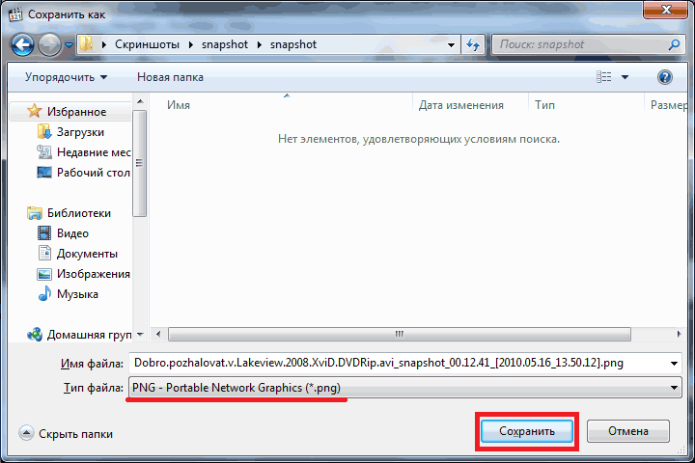Open the Тип файла PNG format dropdown

[404, 387]
